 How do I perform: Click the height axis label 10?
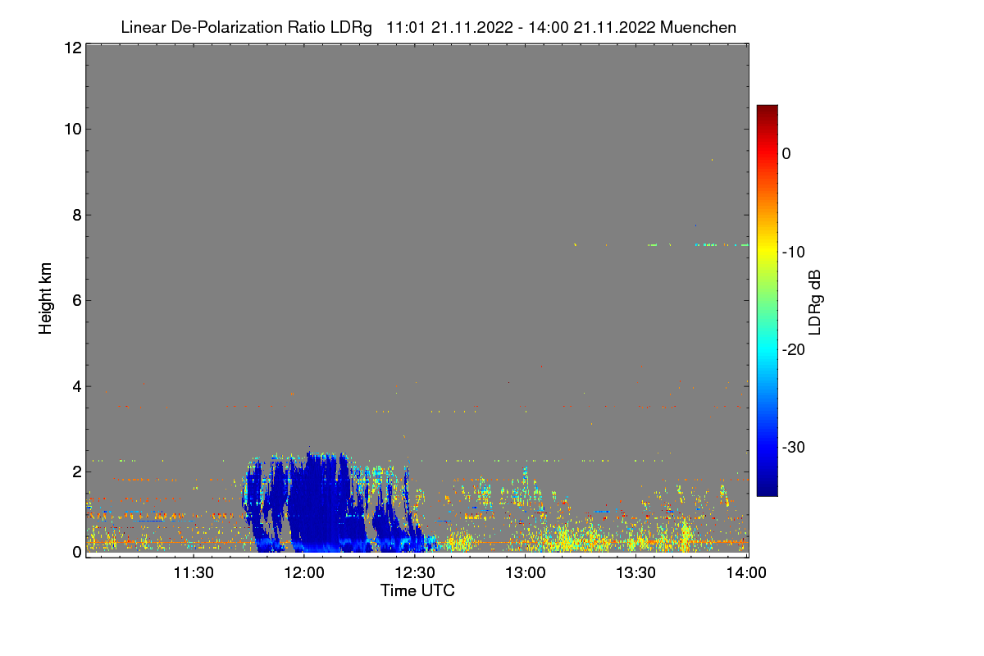click(71, 129)
